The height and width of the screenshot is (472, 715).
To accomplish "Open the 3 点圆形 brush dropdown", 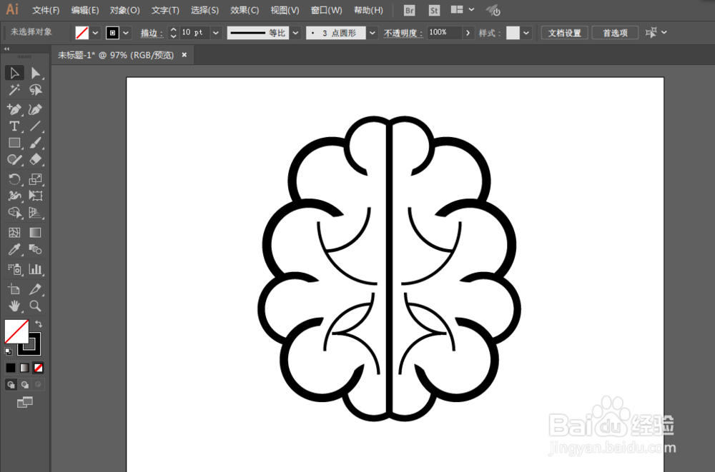I will pos(370,32).
